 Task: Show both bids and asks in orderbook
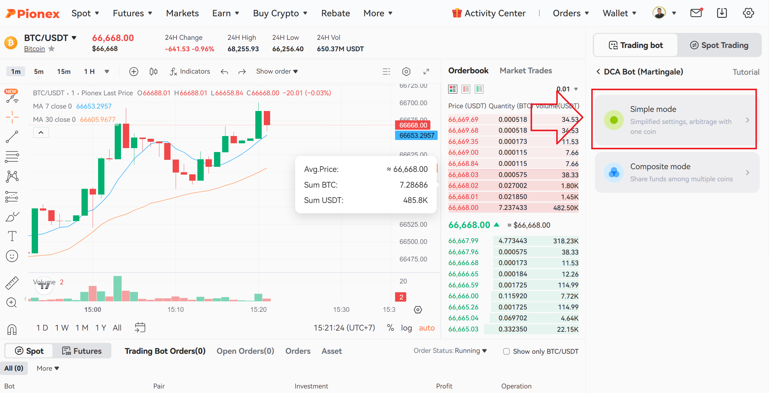(453, 89)
